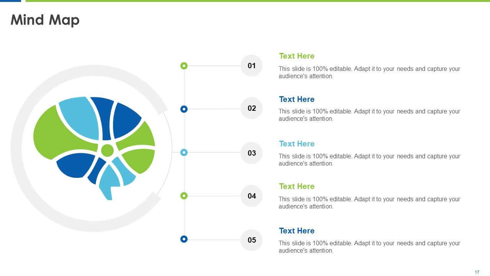490x276 pixels.
Task: Select the green Text Here heading for item 01
Action: (297, 56)
